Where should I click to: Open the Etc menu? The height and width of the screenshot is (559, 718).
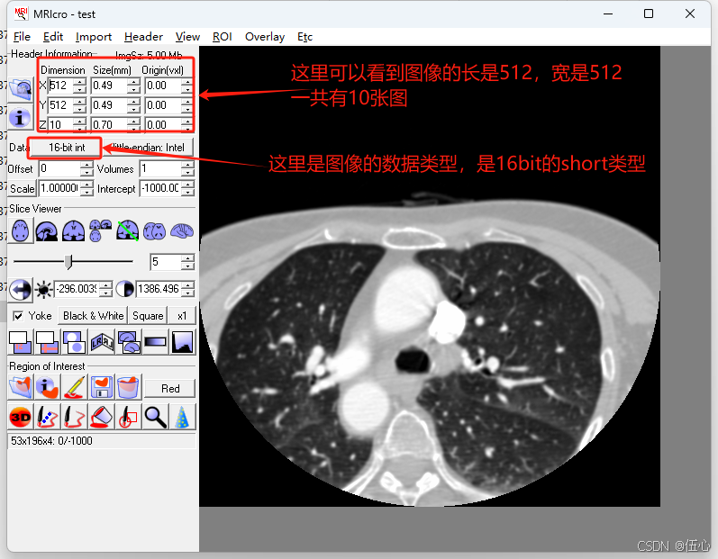pos(304,37)
